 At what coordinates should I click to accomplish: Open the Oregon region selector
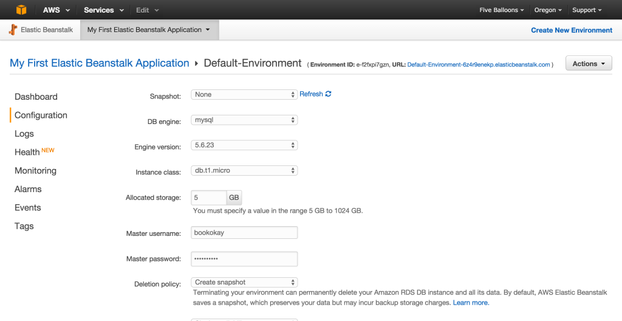coord(548,10)
